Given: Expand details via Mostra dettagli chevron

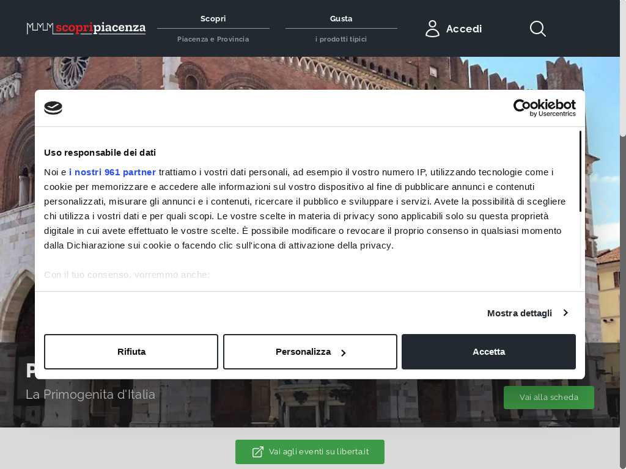Looking at the screenshot, I should 565,313.
